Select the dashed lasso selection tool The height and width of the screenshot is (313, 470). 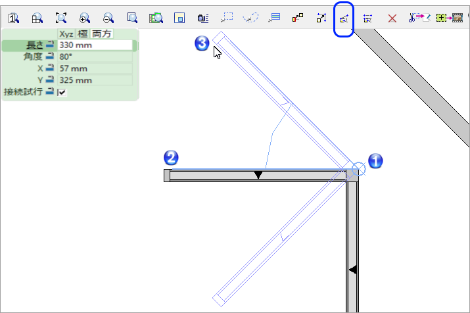pos(250,17)
